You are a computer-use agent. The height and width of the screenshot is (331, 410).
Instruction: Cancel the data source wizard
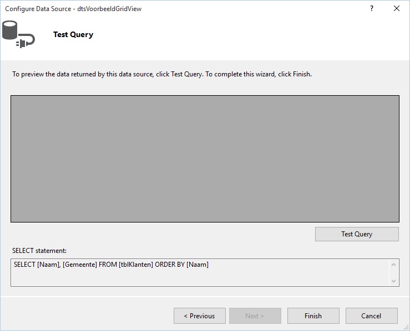point(371,316)
